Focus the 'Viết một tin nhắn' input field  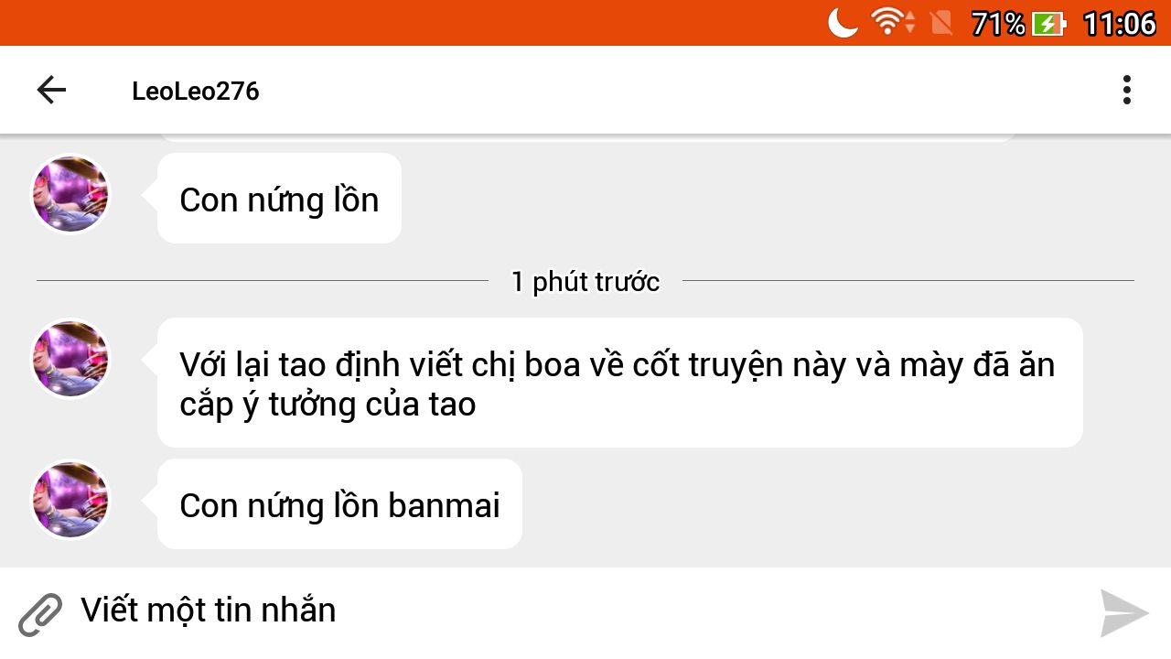point(585,610)
